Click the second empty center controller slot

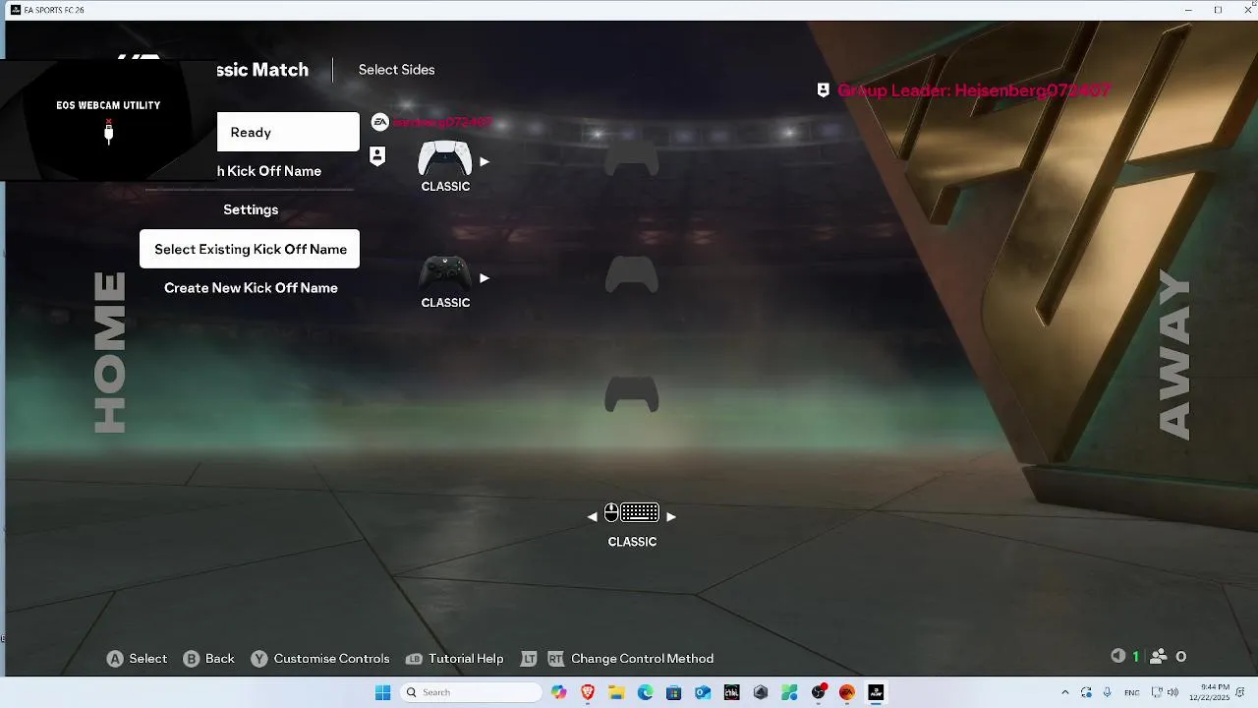click(631, 274)
